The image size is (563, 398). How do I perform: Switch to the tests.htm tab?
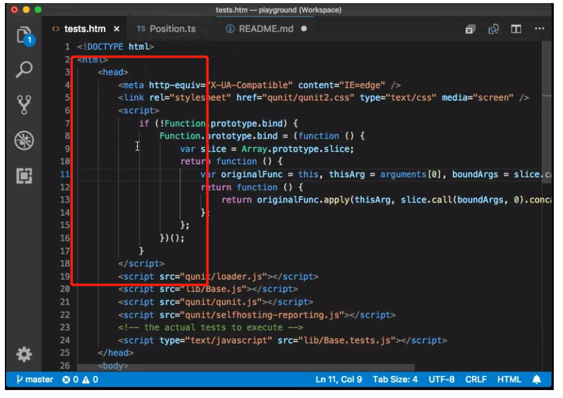tap(85, 29)
